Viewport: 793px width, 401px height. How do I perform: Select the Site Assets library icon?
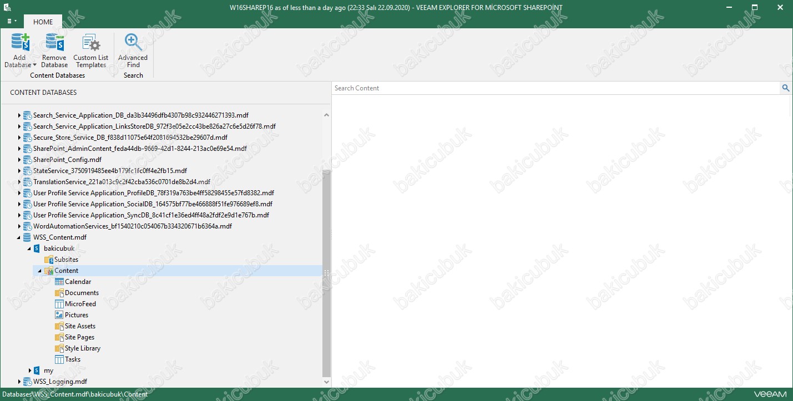(59, 326)
